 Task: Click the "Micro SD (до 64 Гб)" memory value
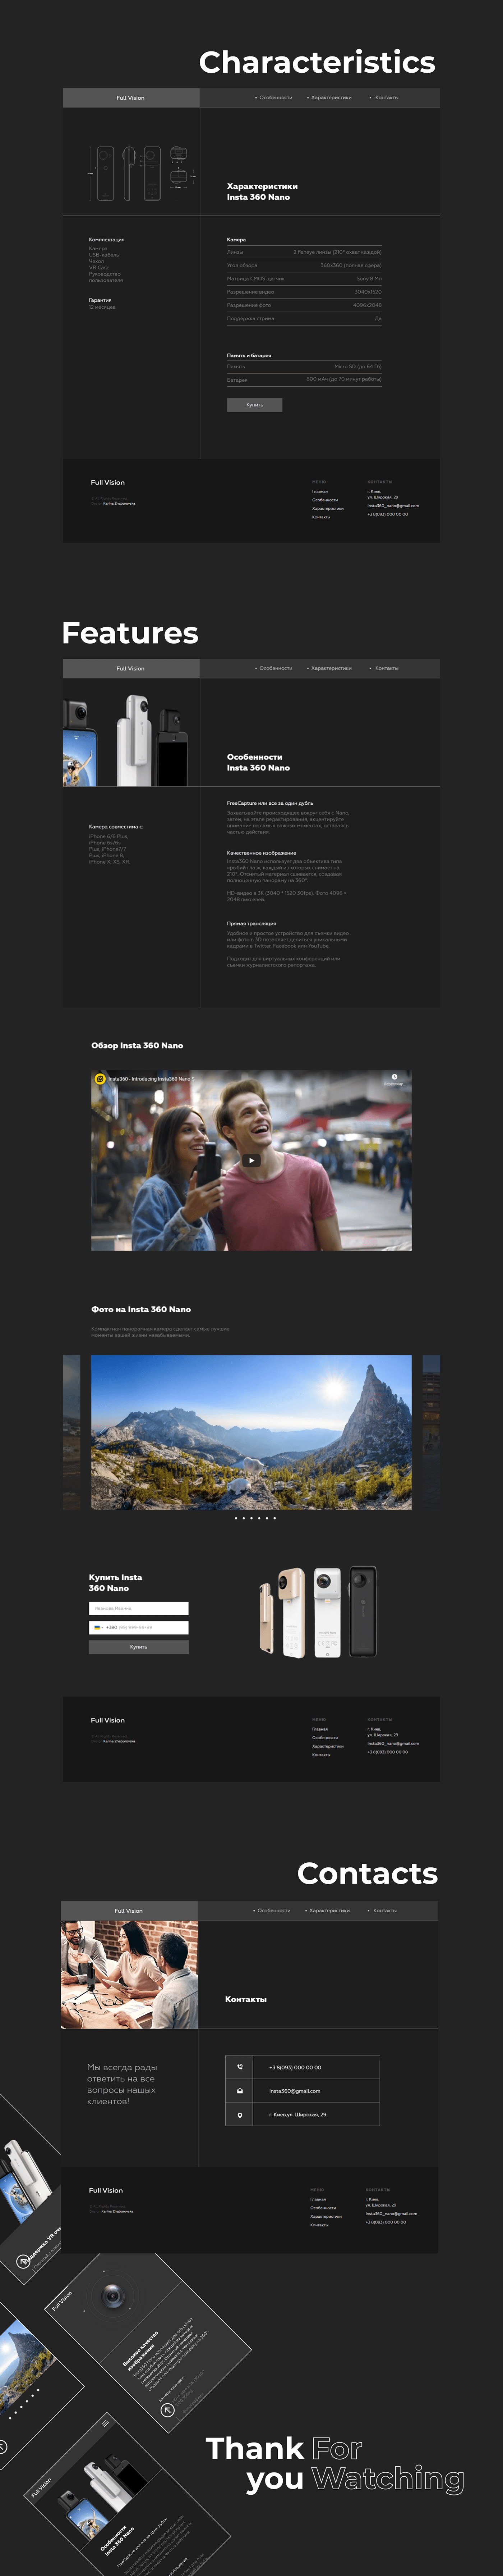(x=358, y=367)
